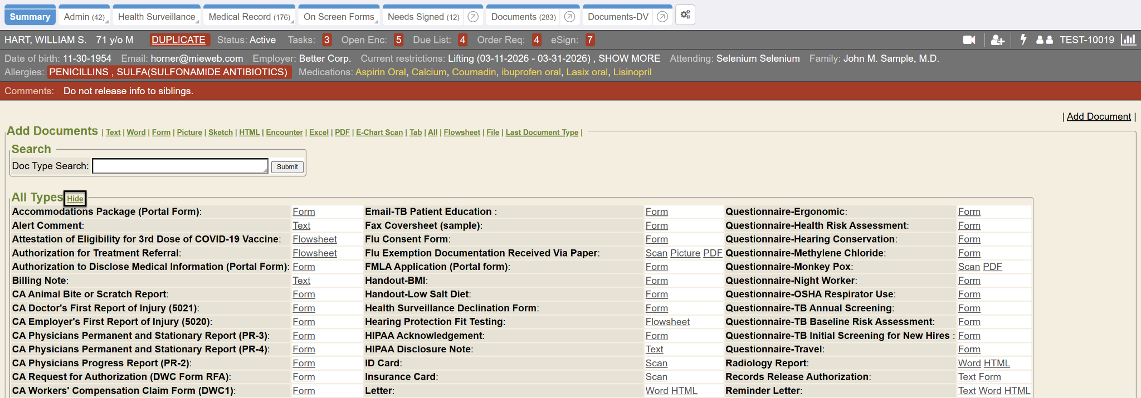The image size is (1141, 398).
Task: Open the eSign count badge showing 7
Action: click(589, 40)
